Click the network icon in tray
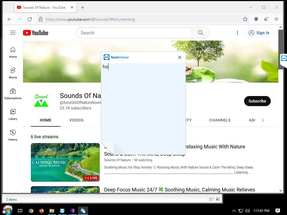 pos(241,211)
